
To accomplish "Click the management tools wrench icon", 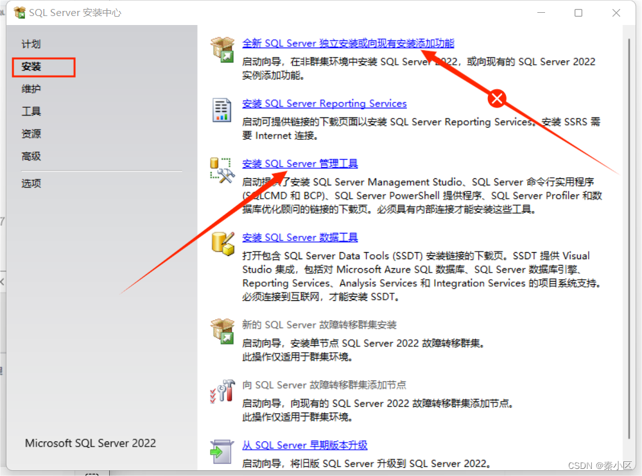I will [222, 170].
